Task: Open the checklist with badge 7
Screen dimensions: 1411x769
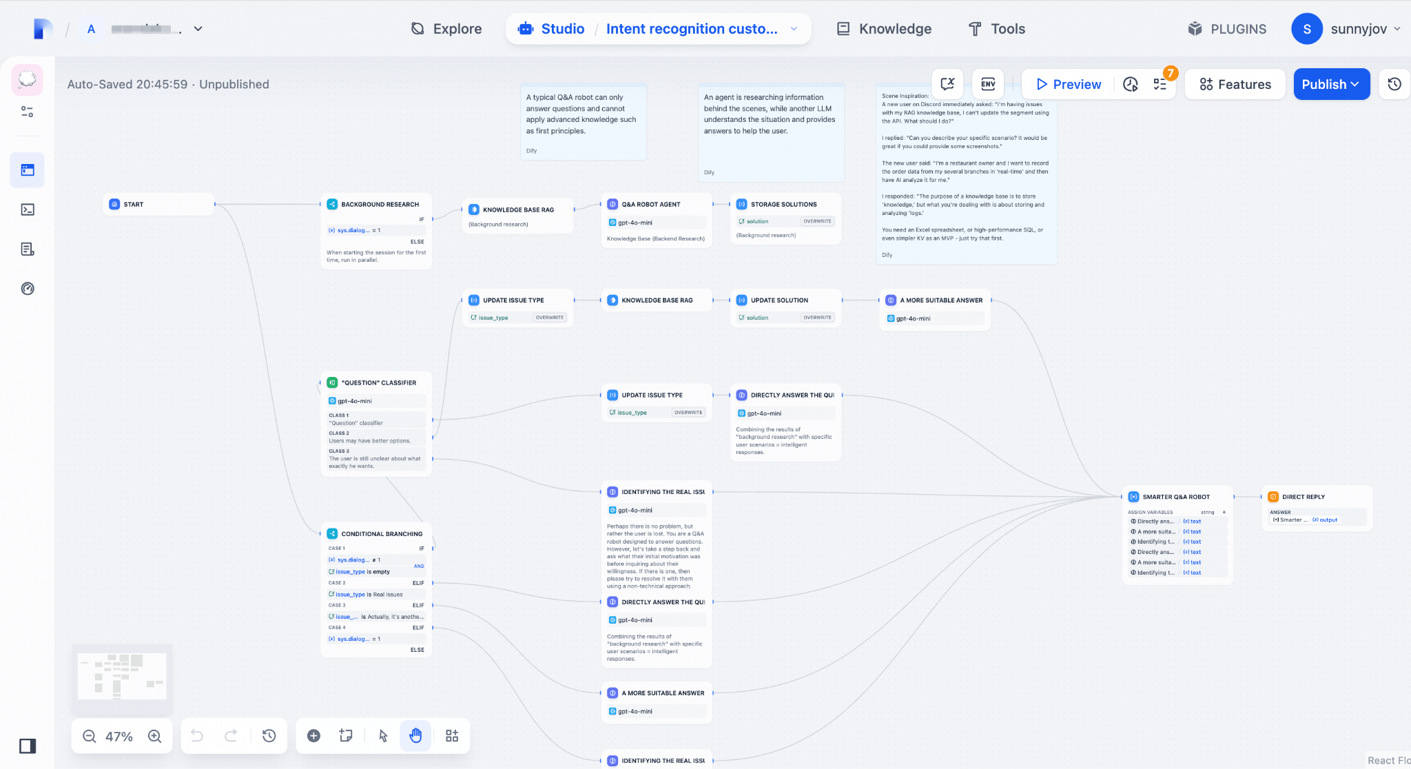Action: [1161, 84]
